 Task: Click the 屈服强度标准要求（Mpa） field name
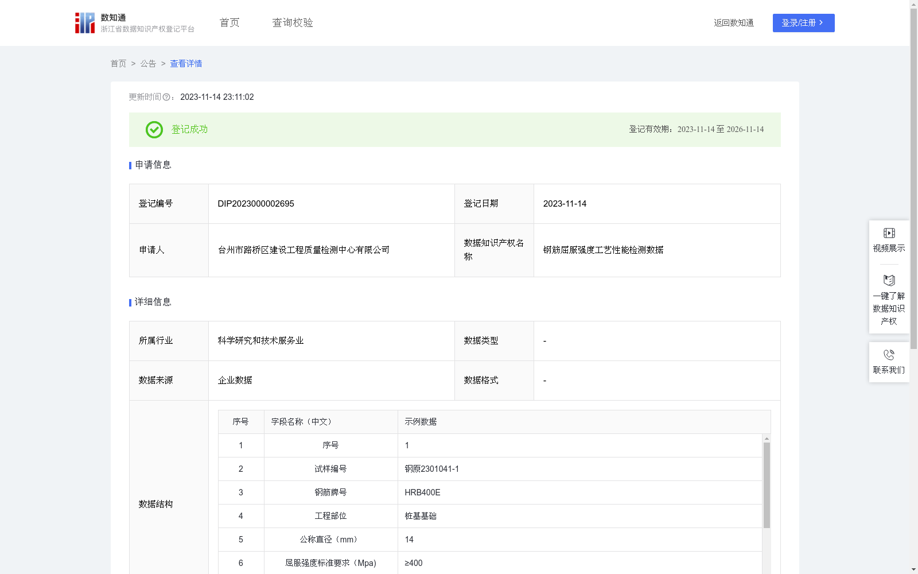click(x=330, y=563)
